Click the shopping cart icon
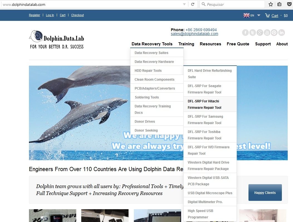This screenshot has width=293, height=222. point(267,15)
